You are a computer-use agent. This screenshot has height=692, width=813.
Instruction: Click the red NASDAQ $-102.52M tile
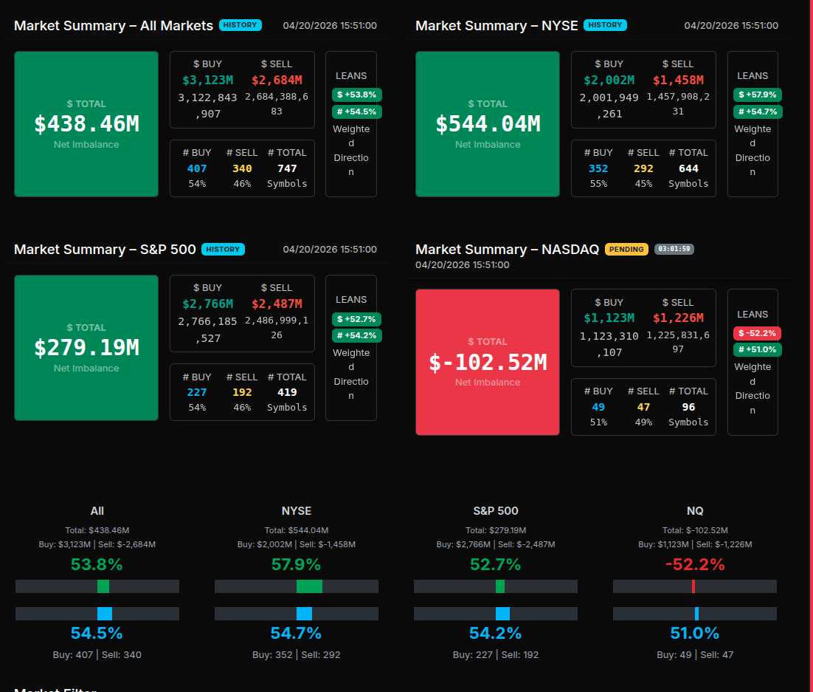(488, 362)
